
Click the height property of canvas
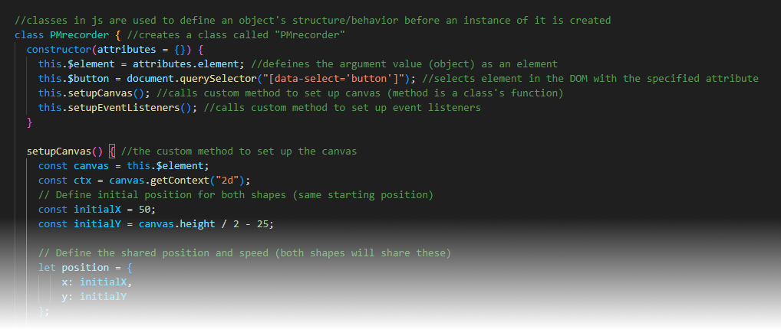192,223
